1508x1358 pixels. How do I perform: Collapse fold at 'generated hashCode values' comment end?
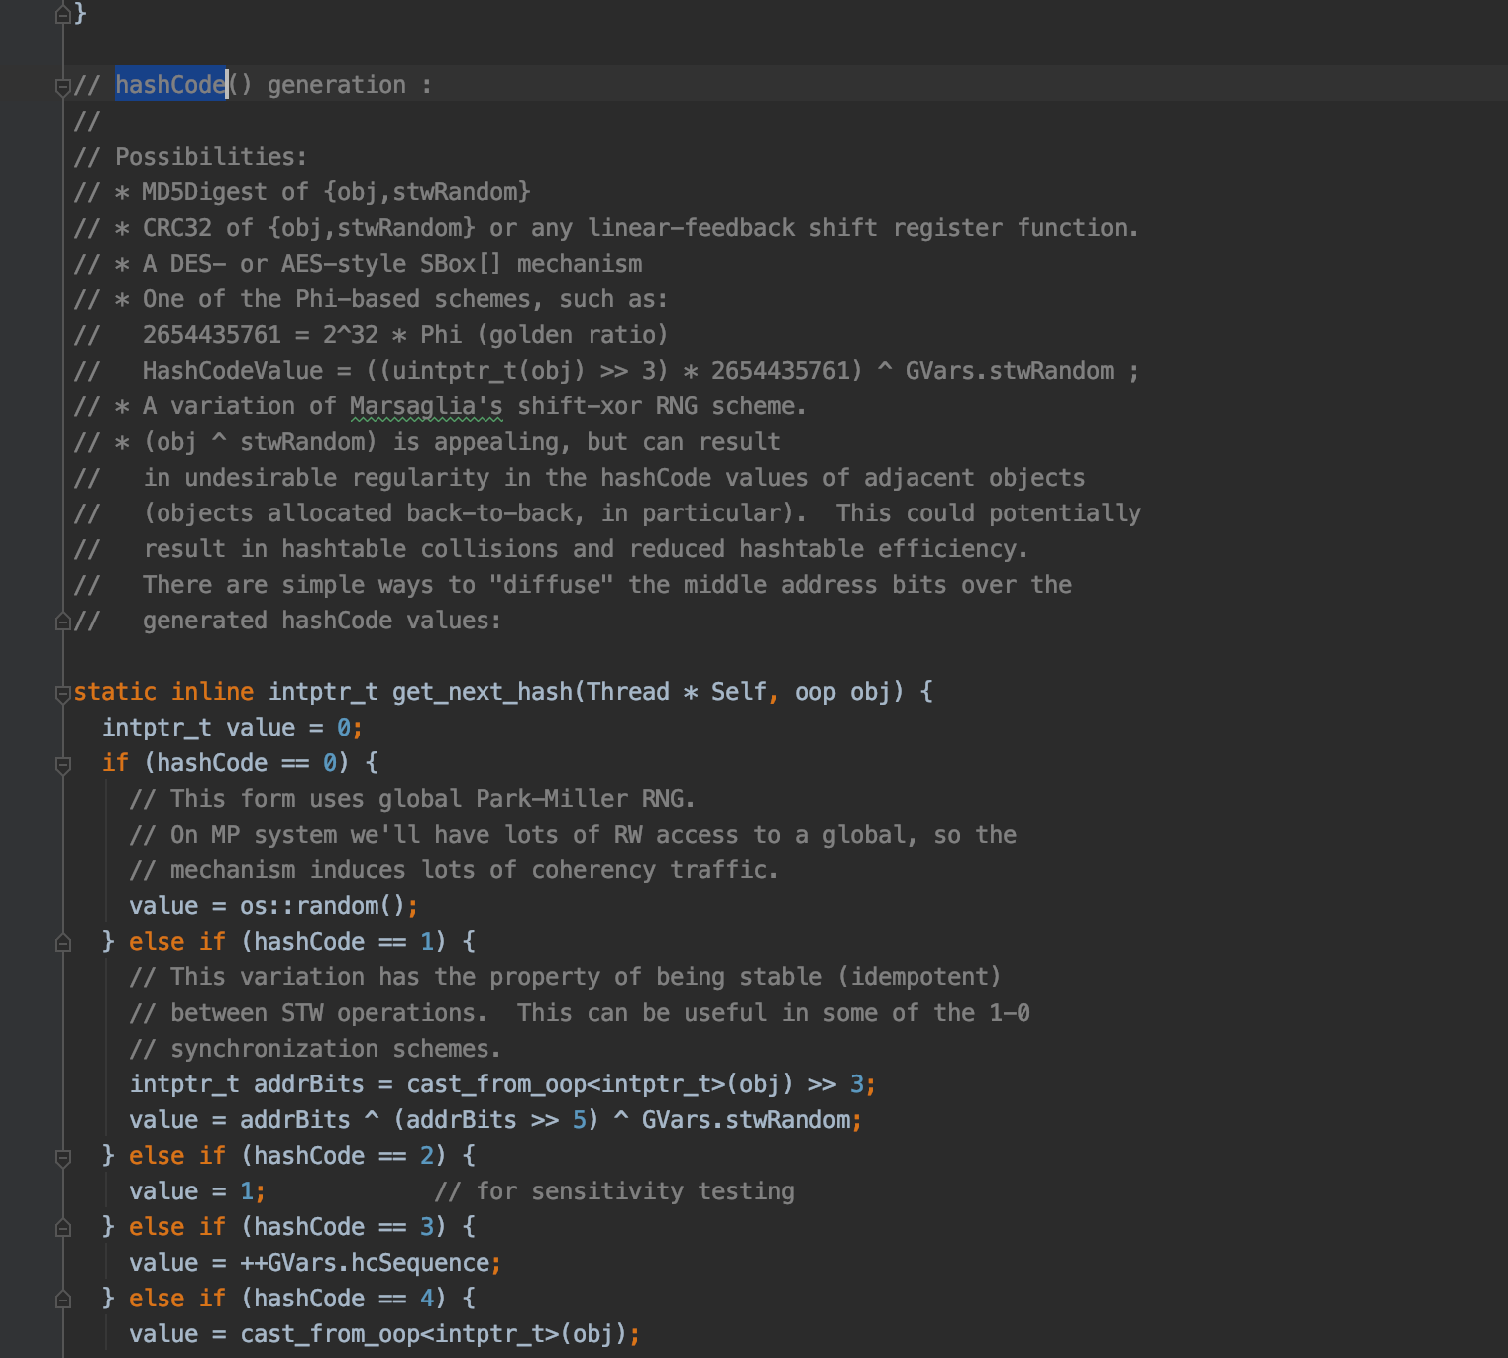pos(63,622)
